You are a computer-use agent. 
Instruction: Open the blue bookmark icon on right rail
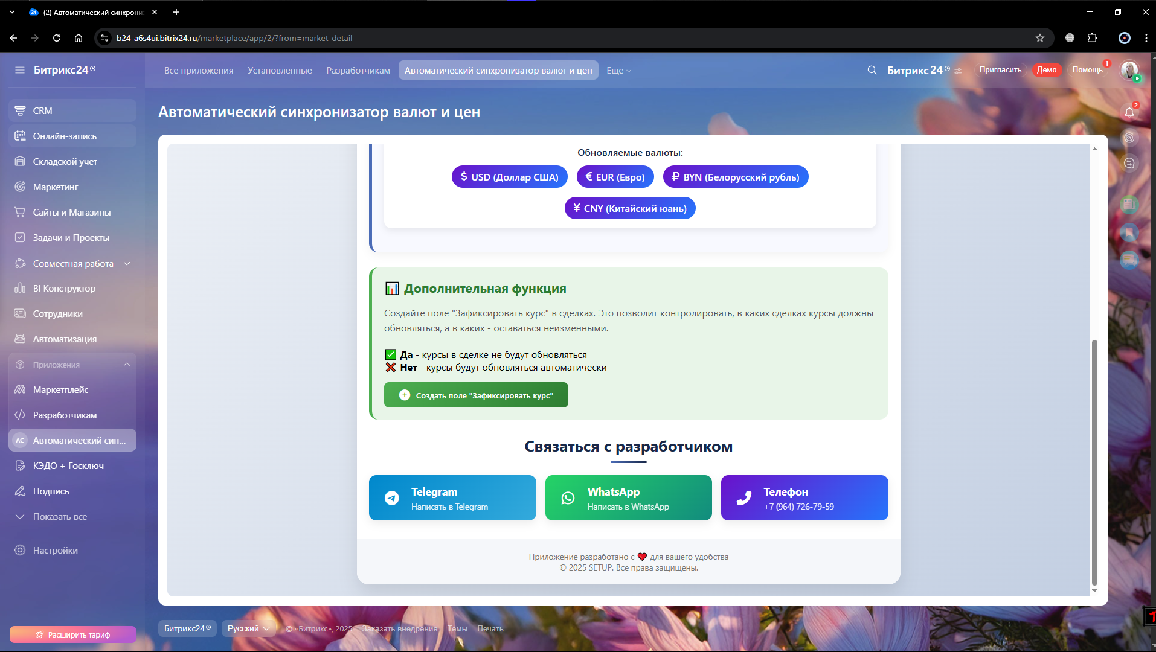coord(1129,232)
